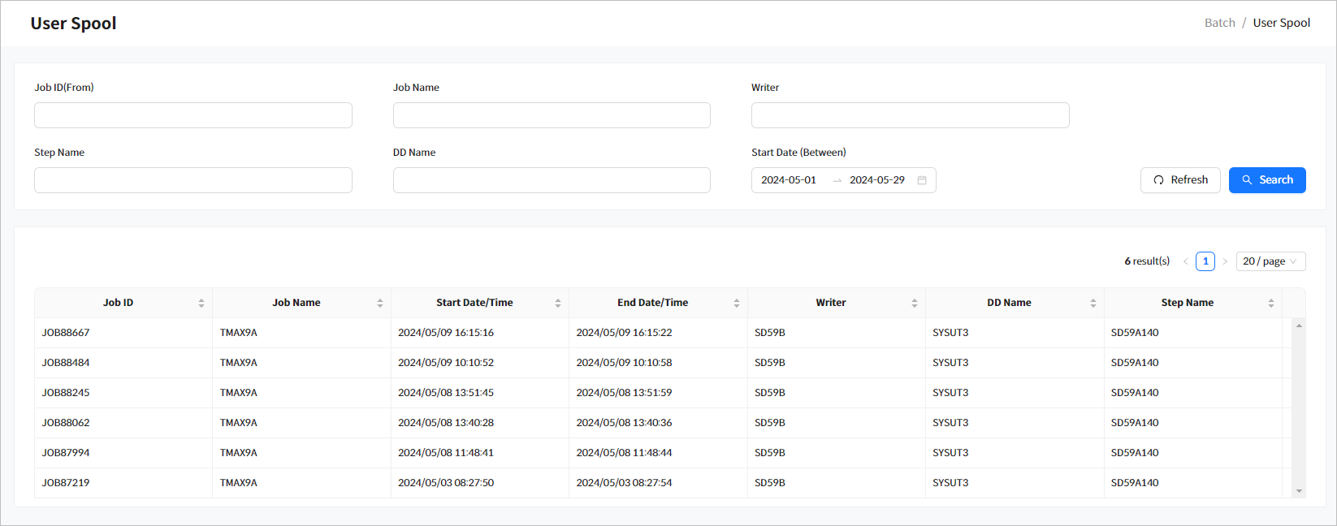
Task: Sort by Start Date/Time column arrows
Action: 558,303
